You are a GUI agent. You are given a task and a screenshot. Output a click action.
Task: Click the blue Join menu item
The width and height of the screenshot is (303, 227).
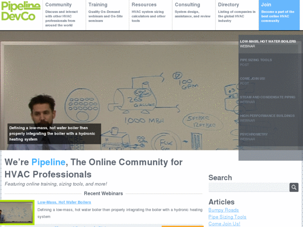pos(279,15)
